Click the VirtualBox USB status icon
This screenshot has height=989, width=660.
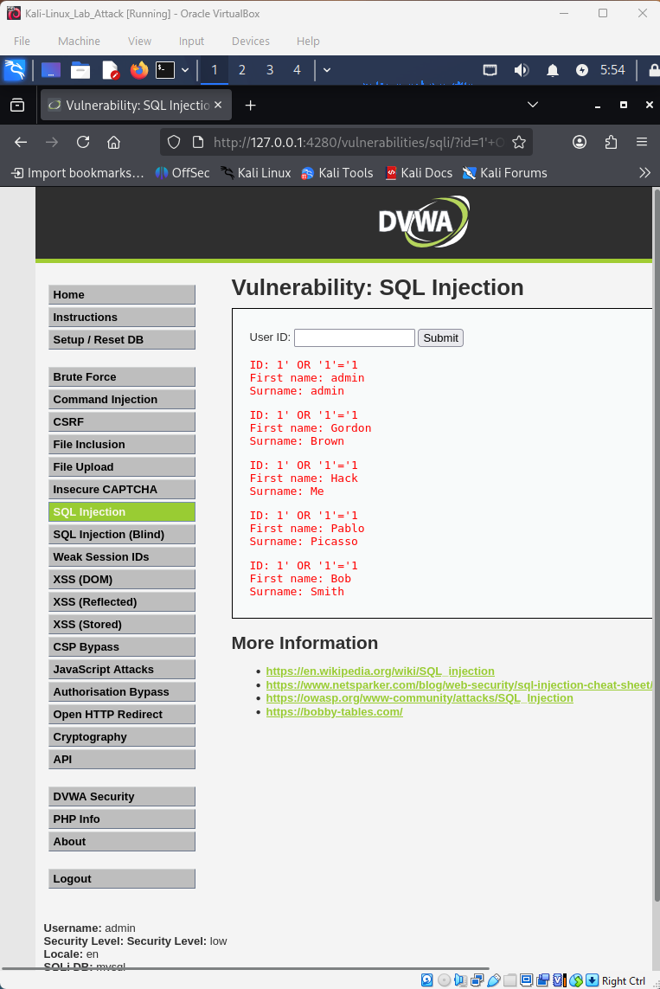tap(494, 980)
